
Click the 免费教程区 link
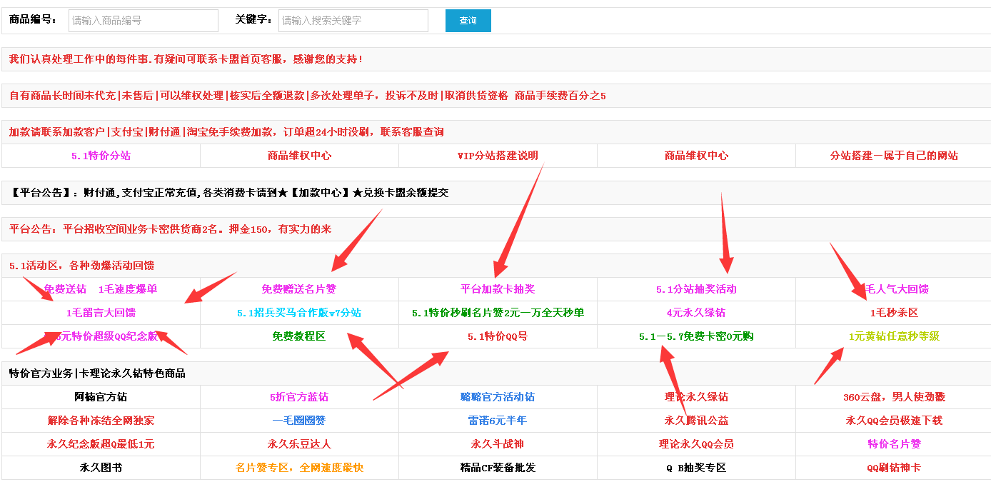(x=298, y=336)
